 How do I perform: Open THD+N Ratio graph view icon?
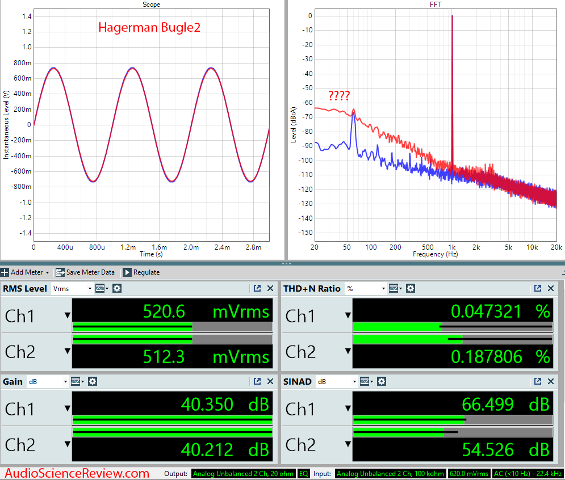coord(395,288)
